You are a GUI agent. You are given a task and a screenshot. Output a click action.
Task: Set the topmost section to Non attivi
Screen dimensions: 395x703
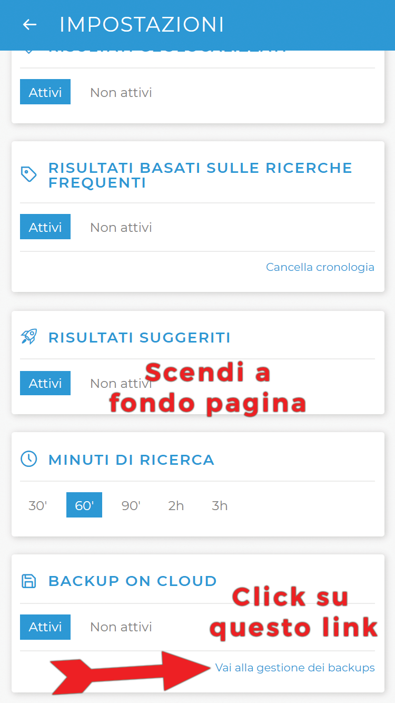(121, 92)
